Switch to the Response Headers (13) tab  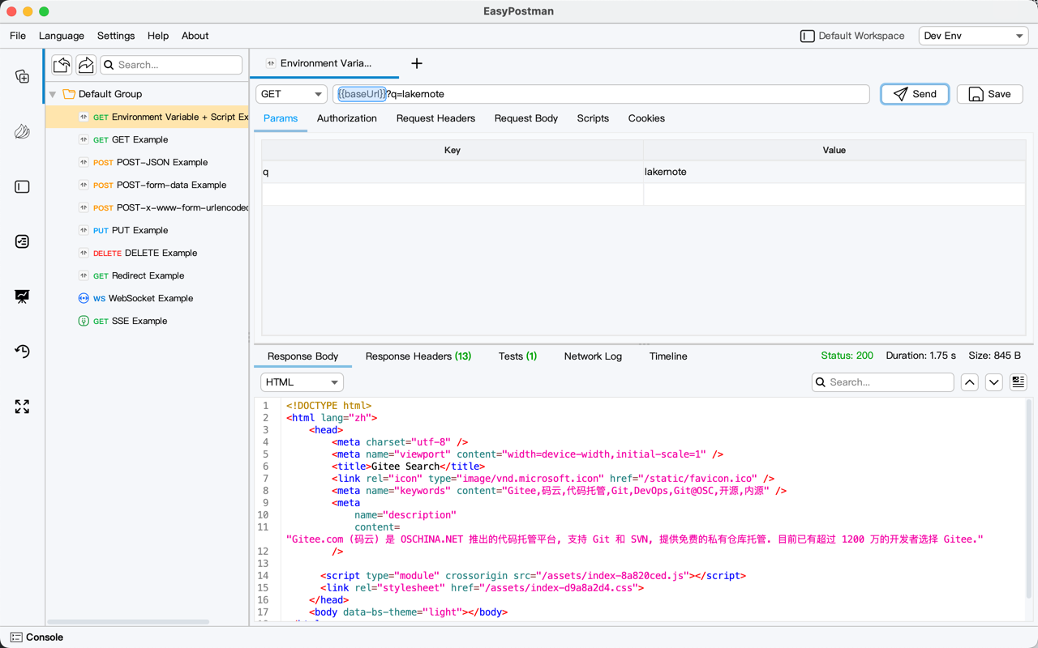[418, 356]
